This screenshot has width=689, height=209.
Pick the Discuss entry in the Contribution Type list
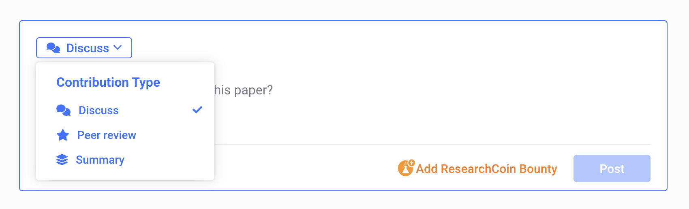point(125,110)
